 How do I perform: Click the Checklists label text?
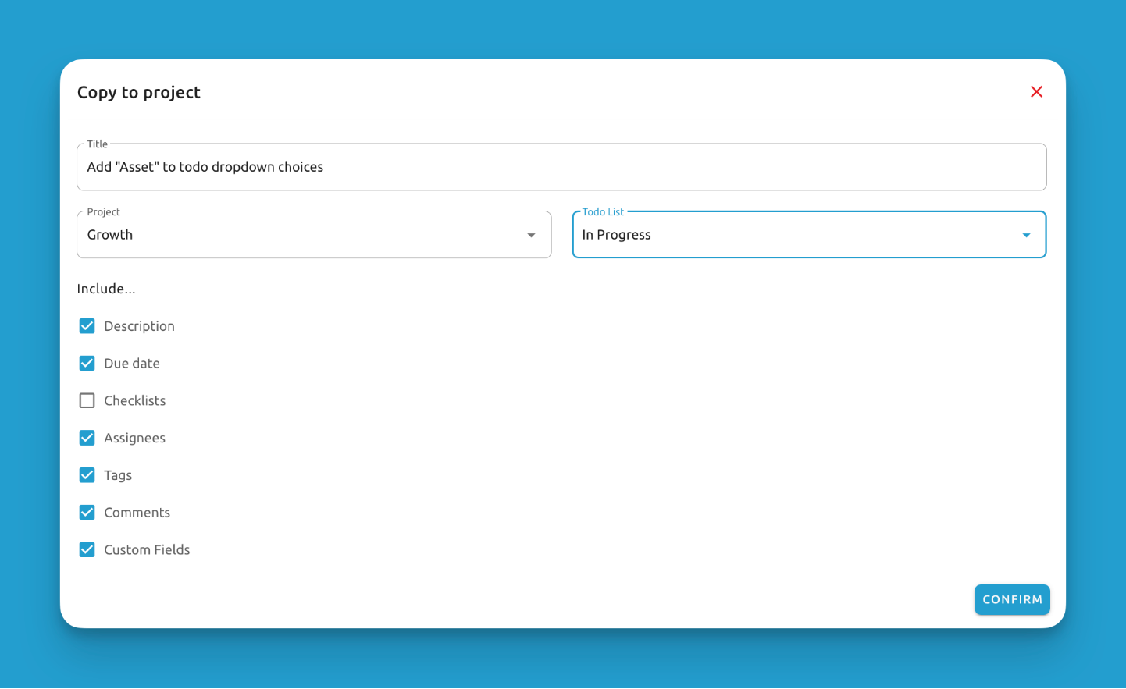135,400
